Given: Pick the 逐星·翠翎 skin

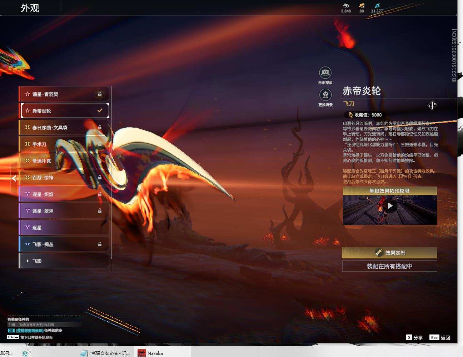Looking at the screenshot, I should pos(64,211).
